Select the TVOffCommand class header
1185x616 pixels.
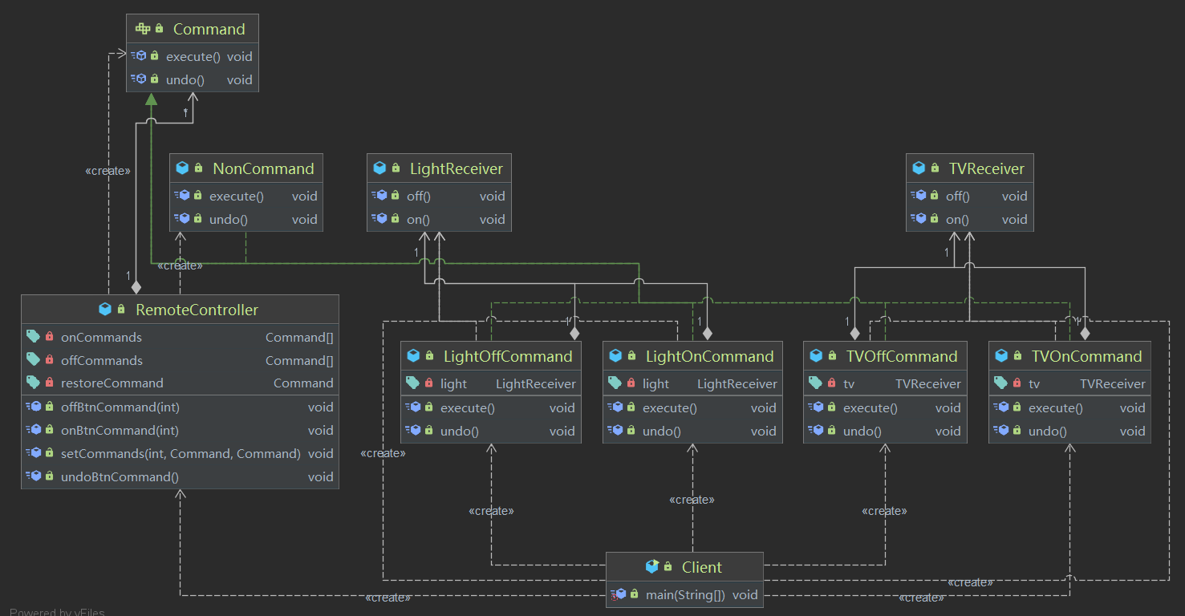pyautogui.click(x=885, y=356)
